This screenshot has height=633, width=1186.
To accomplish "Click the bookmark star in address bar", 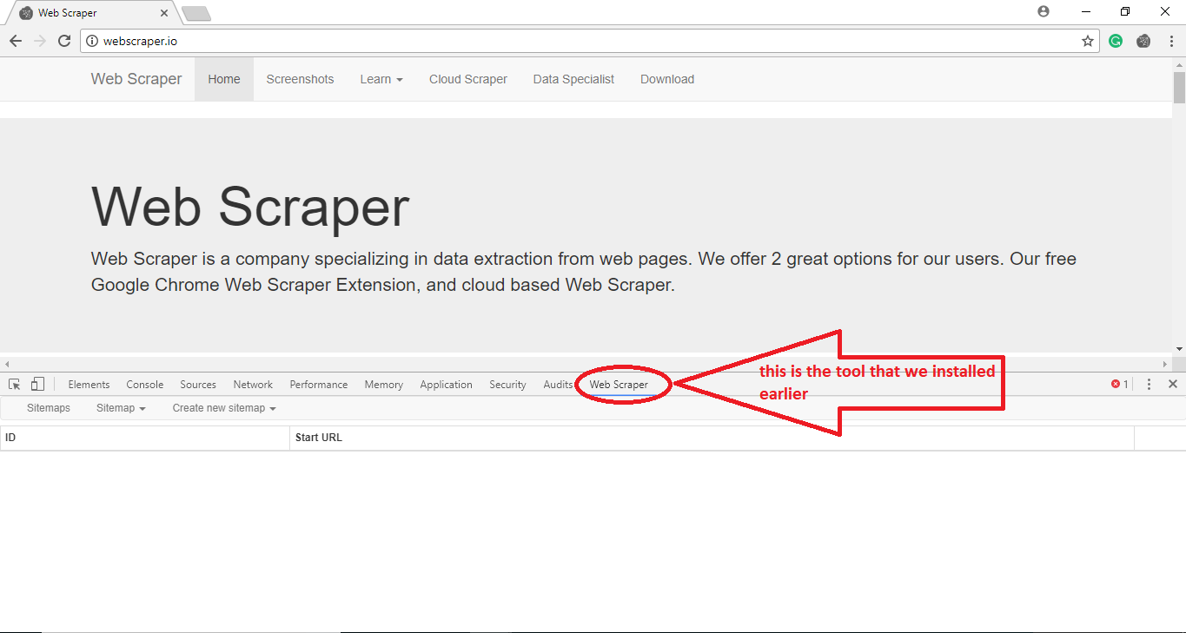I will (1087, 40).
